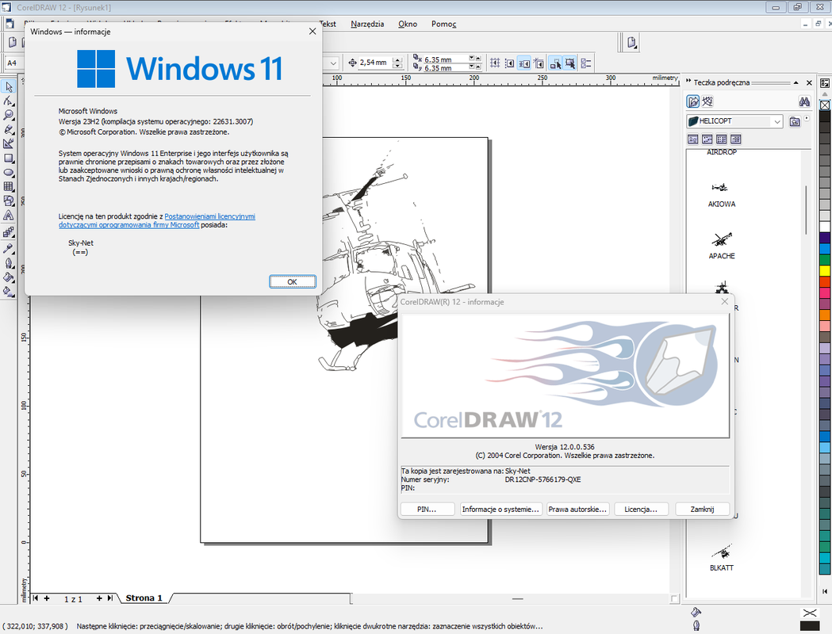Click the PIN... button in CorelDRAW dialog
The width and height of the screenshot is (832, 634).
click(428, 509)
